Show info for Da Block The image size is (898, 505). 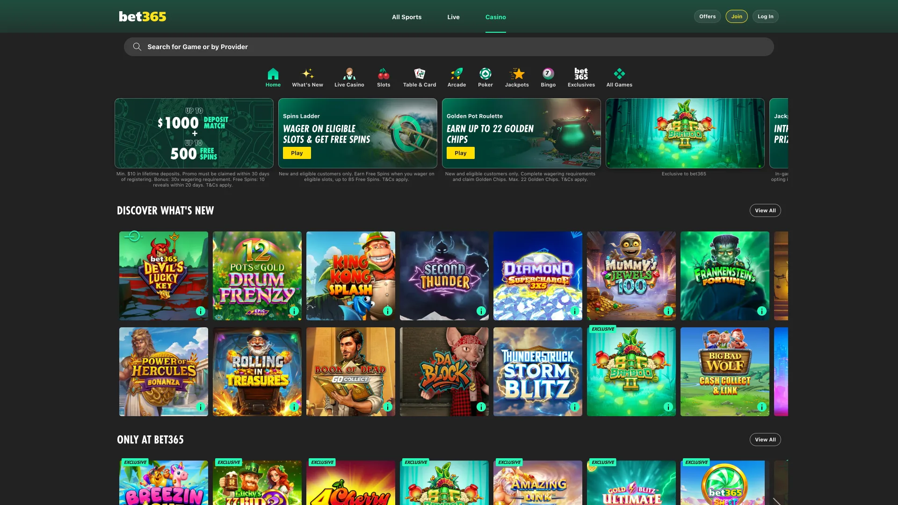(x=481, y=407)
